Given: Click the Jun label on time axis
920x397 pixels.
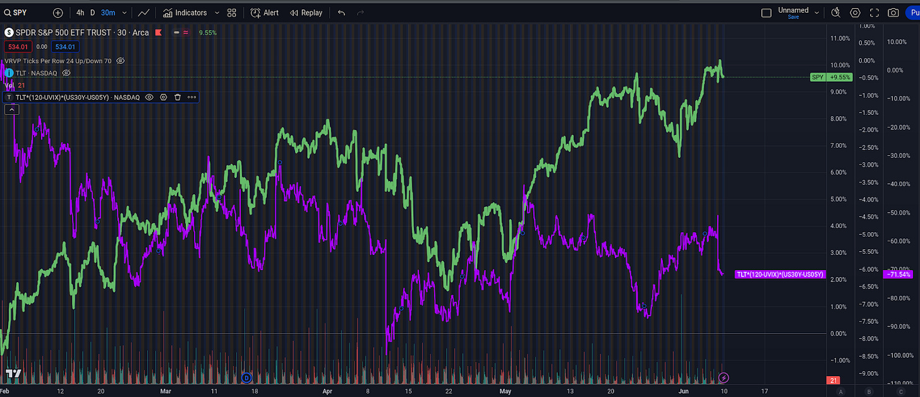Looking at the screenshot, I should pos(684,391).
